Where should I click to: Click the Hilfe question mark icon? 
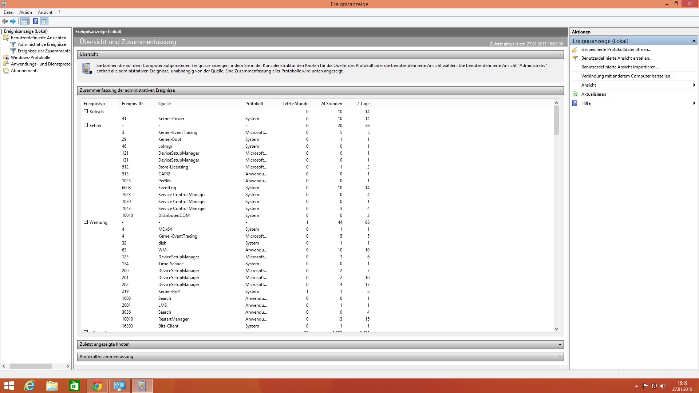pyautogui.click(x=575, y=103)
